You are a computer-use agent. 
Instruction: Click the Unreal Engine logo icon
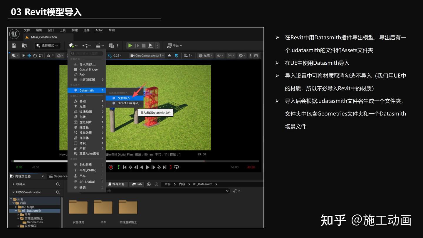pos(14,34)
